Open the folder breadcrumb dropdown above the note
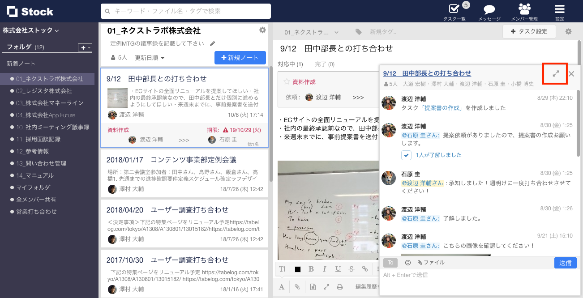The width and height of the screenshot is (583, 298). click(x=309, y=32)
